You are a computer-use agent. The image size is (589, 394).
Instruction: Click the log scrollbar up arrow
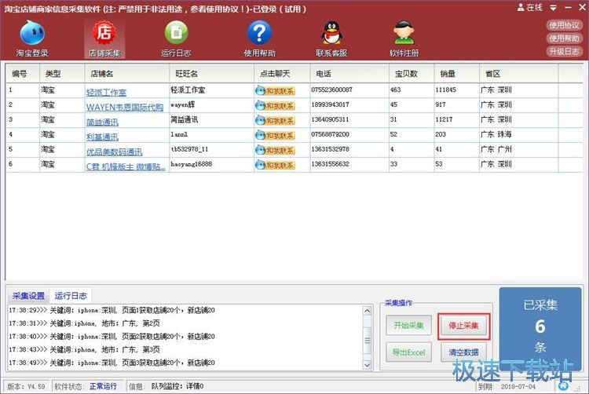[367, 311]
